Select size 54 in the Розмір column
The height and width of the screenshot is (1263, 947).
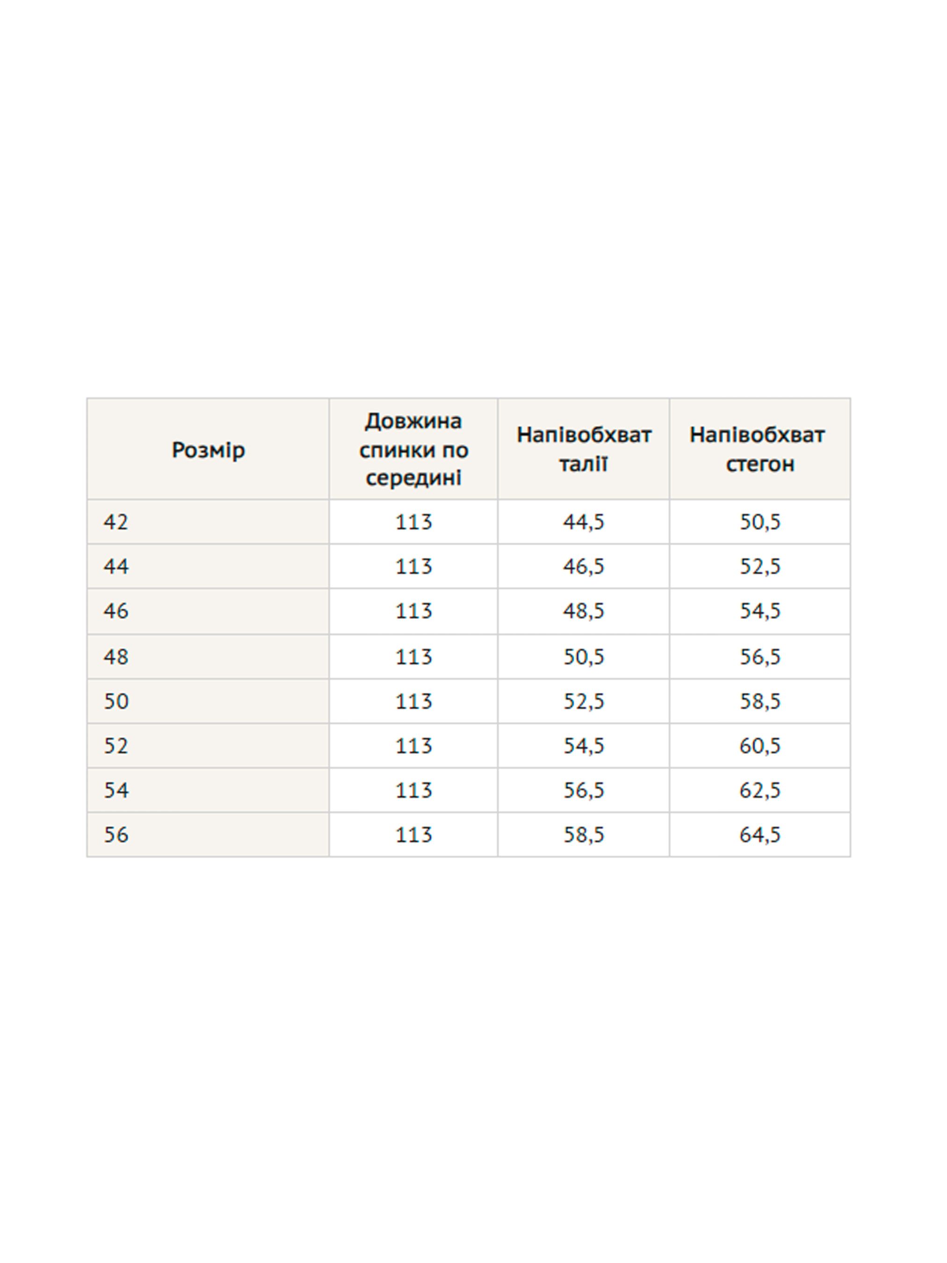coord(116,790)
